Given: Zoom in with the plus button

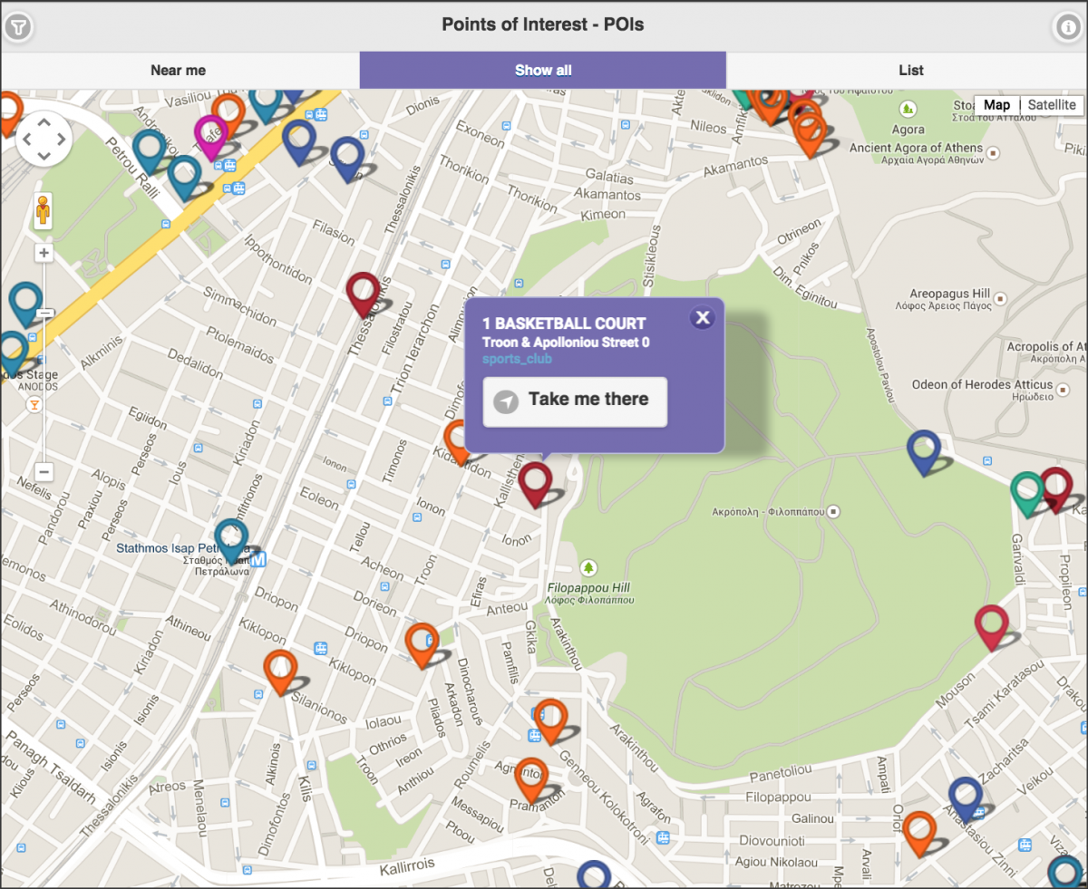Looking at the screenshot, I should (x=44, y=253).
